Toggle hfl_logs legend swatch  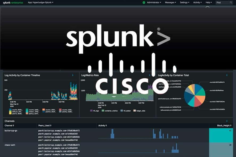click(x=91, y=111)
